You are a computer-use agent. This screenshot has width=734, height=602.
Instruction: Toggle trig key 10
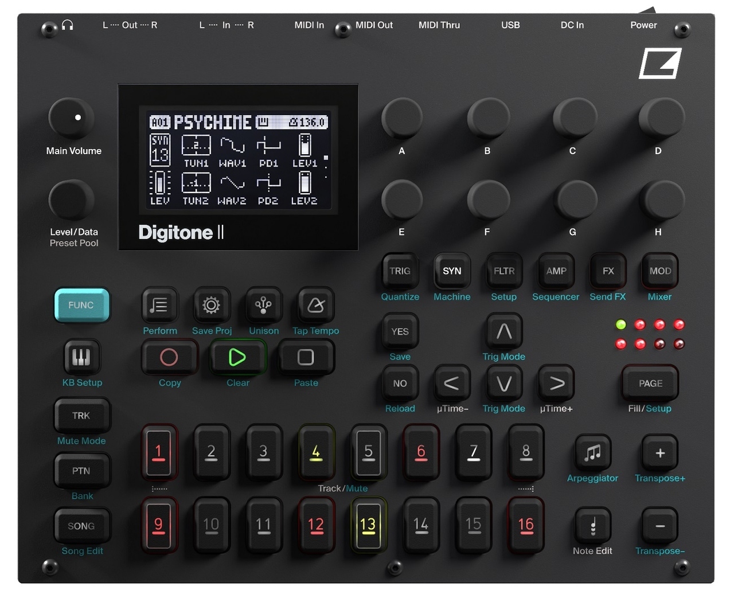211,525
